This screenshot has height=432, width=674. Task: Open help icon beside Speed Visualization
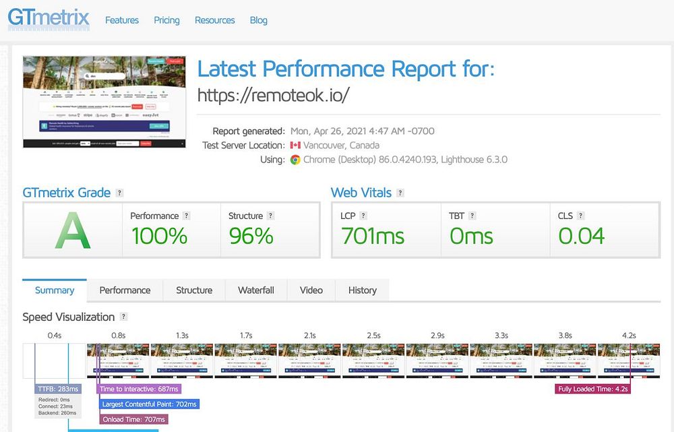tap(124, 317)
